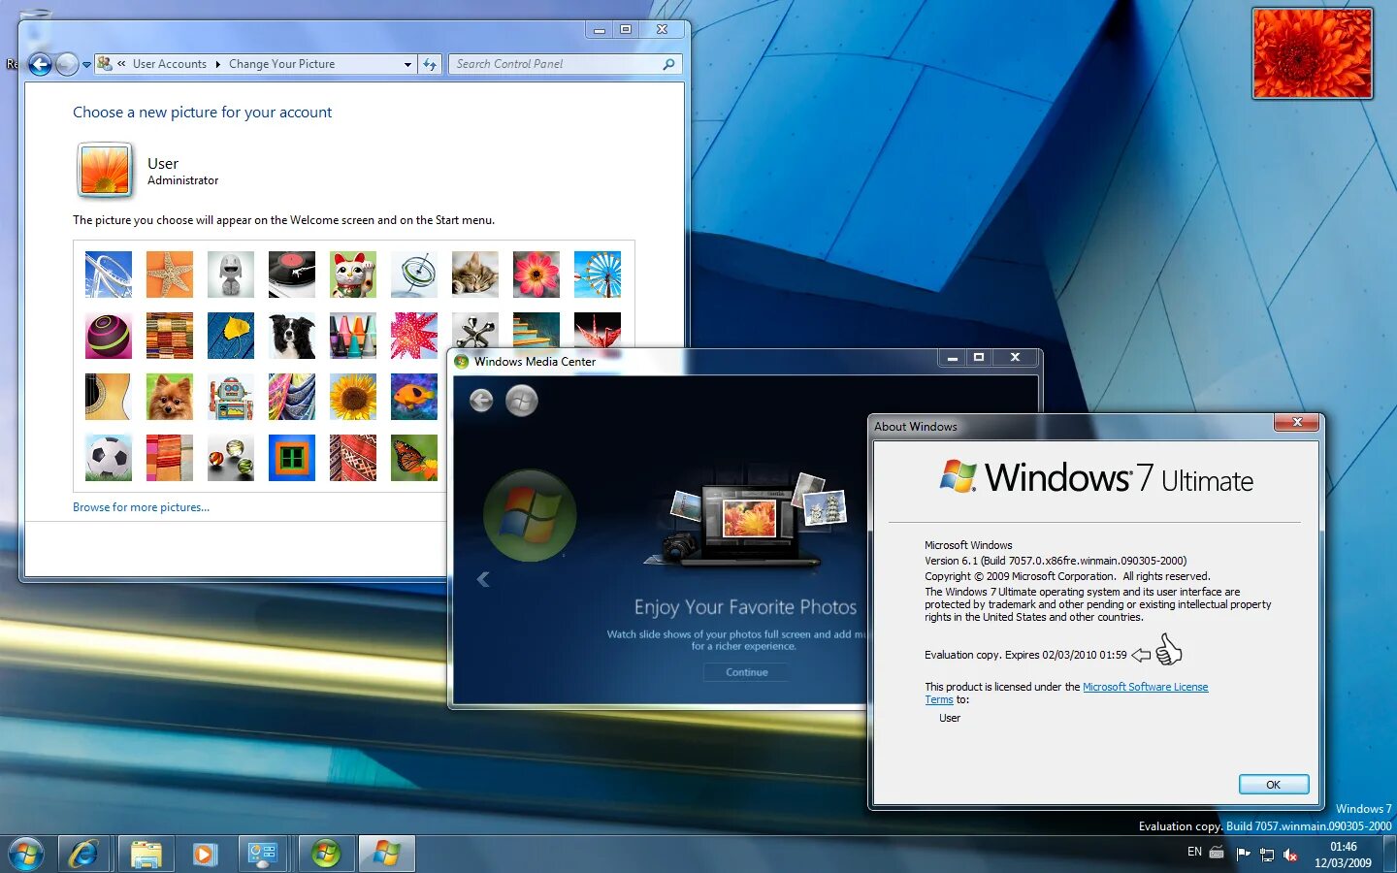Expand the breadcrumb arrow after User Accounts
Screen dimensions: 1397x873
[x=217, y=64]
